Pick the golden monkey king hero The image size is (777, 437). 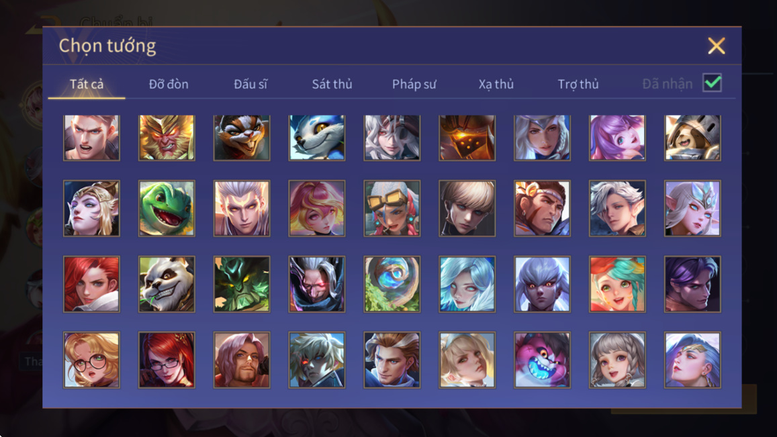(167, 138)
